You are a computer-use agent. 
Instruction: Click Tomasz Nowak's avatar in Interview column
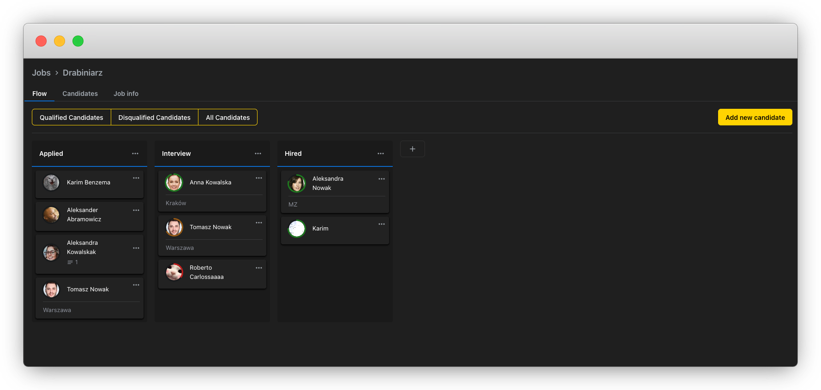pyautogui.click(x=174, y=227)
